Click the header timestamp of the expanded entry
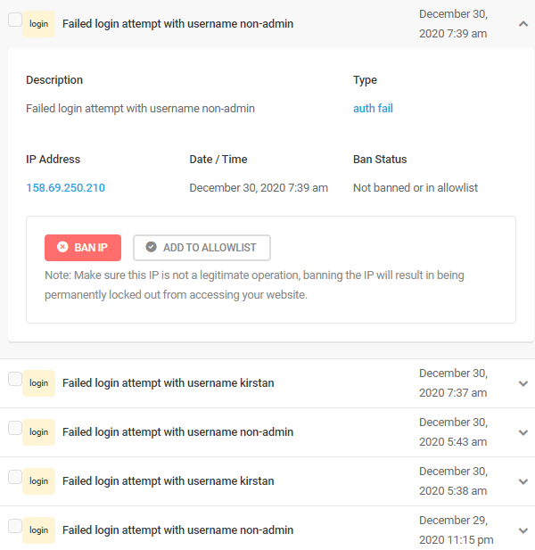Screen dimensions: 535x550 (x=453, y=24)
